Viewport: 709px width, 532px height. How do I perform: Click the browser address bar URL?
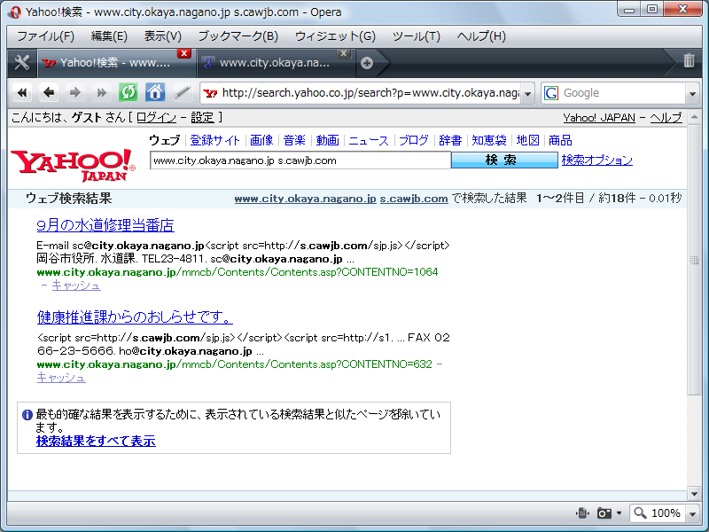pos(370,93)
